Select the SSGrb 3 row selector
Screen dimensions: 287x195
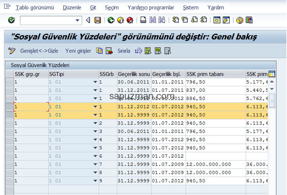(10, 131)
